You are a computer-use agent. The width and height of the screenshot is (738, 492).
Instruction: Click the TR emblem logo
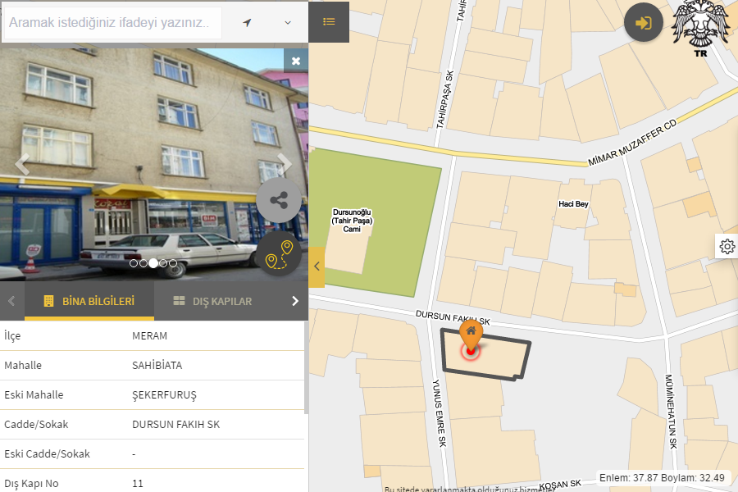(700, 31)
